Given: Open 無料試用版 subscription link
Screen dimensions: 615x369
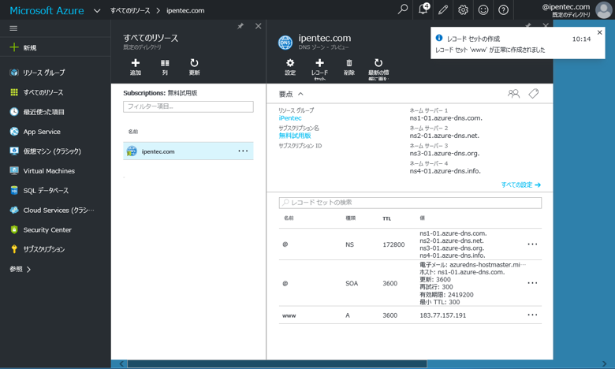Looking at the screenshot, I should [x=295, y=136].
